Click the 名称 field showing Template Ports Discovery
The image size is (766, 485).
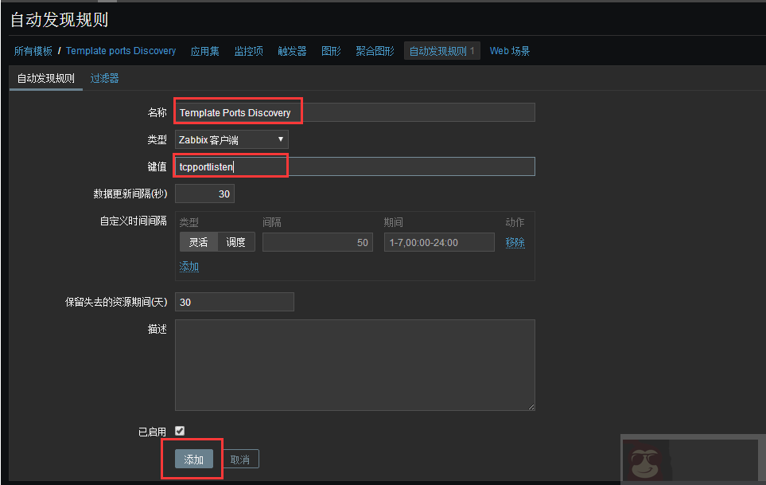tap(238, 112)
